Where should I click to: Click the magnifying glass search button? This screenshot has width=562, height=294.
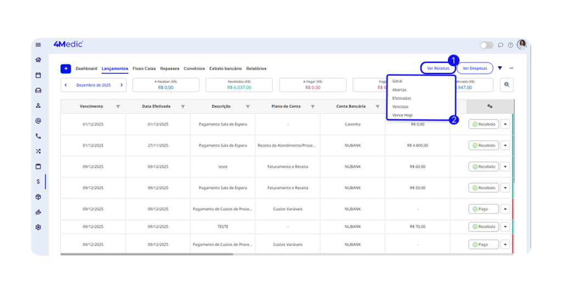click(x=507, y=85)
